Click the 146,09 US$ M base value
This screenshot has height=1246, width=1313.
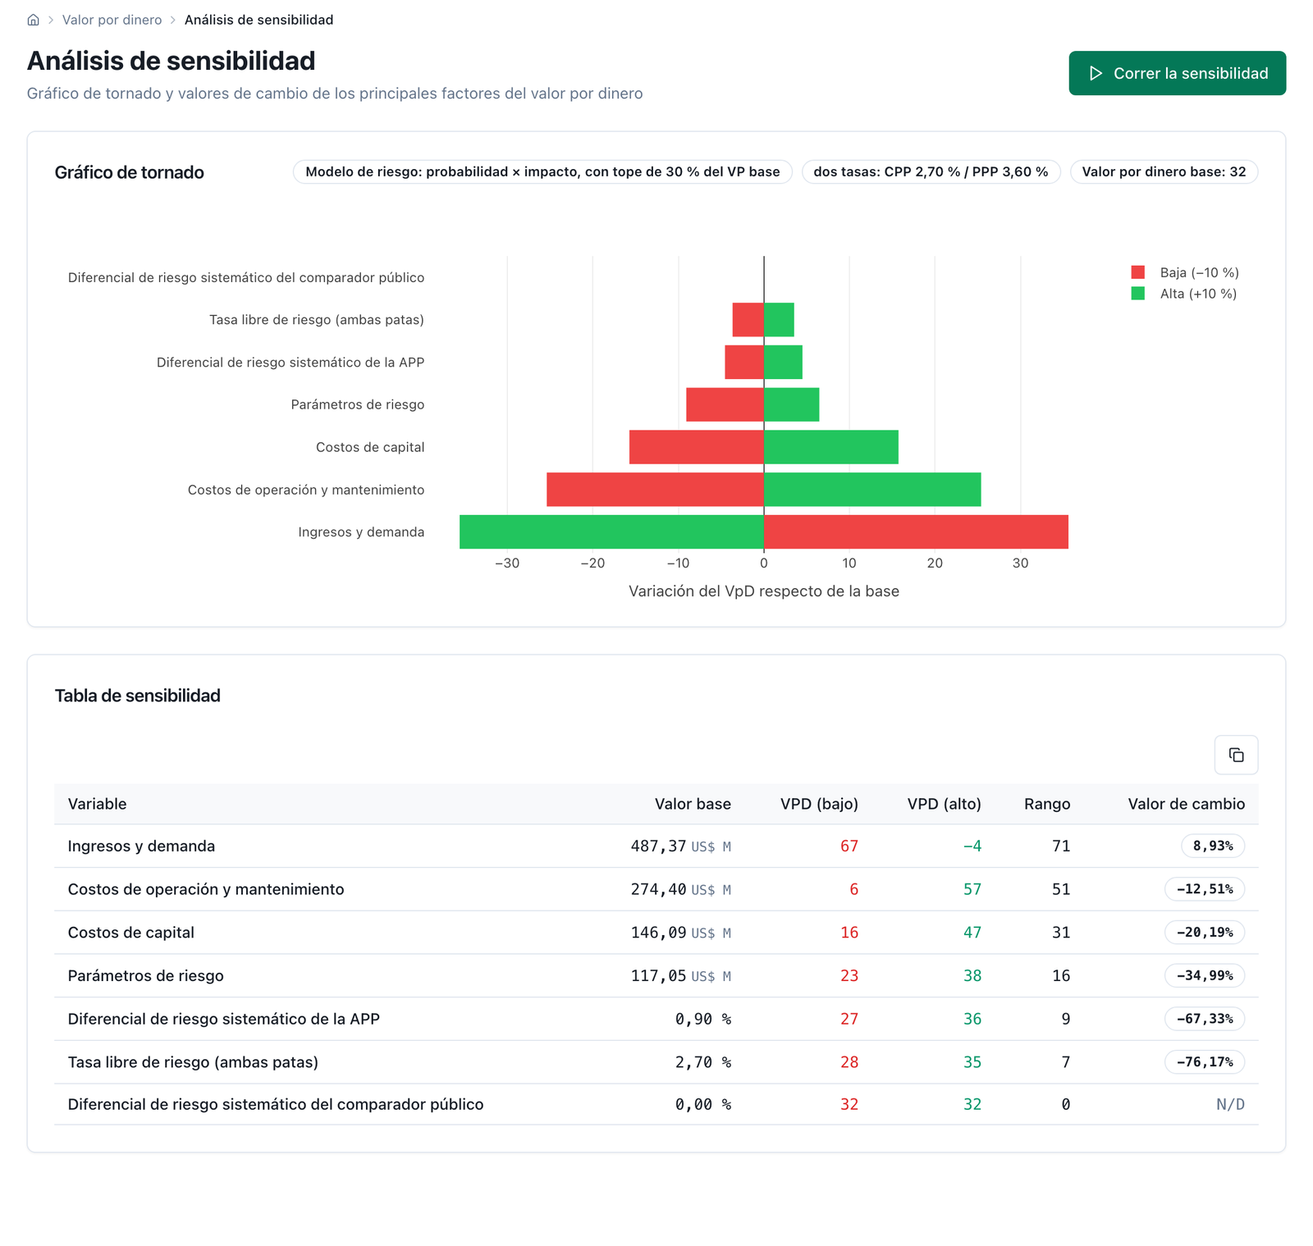pyautogui.click(x=680, y=933)
